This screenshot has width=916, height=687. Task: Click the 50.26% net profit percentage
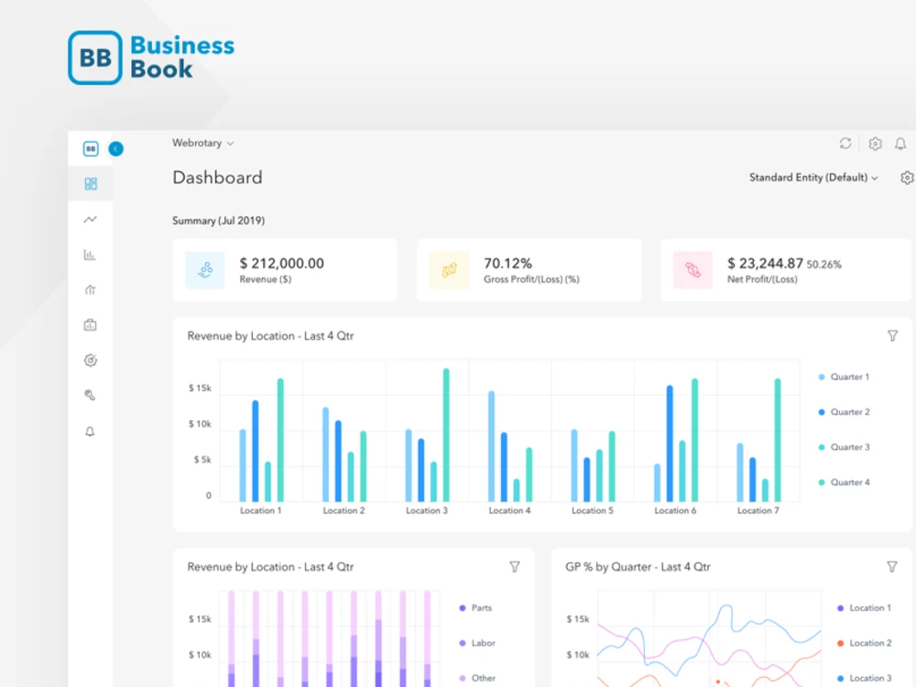tap(823, 265)
